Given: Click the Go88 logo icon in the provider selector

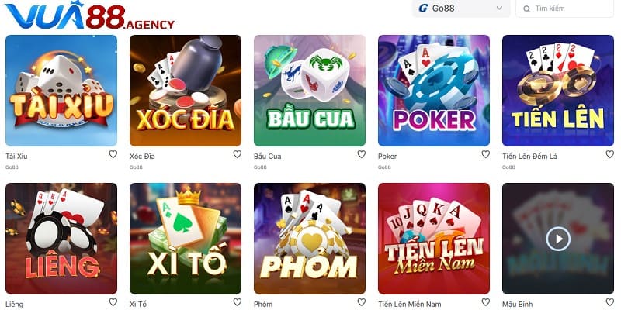Looking at the screenshot, I should coord(423,9).
